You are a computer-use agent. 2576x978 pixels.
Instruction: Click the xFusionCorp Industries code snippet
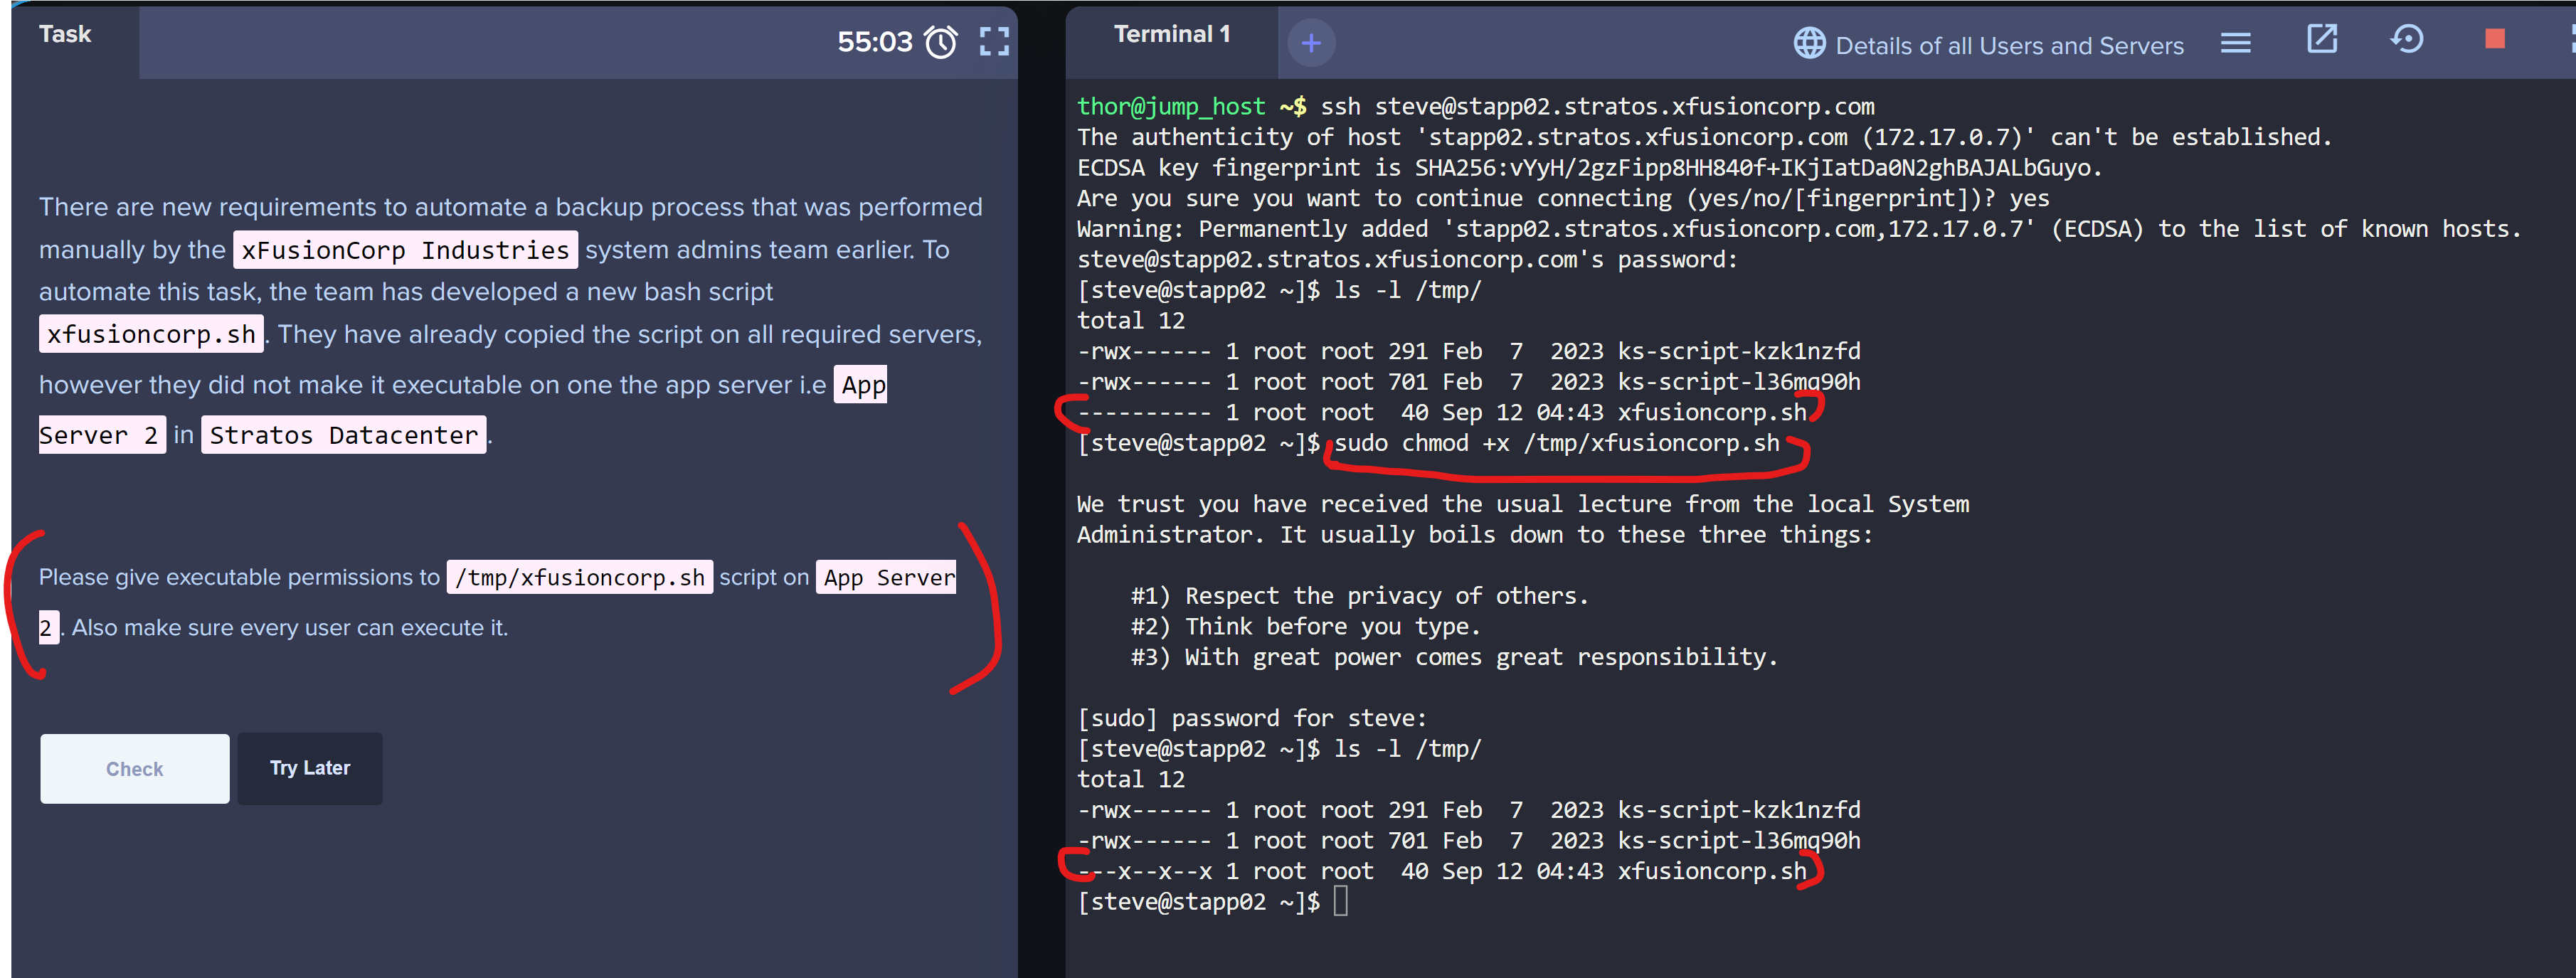click(x=405, y=250)
